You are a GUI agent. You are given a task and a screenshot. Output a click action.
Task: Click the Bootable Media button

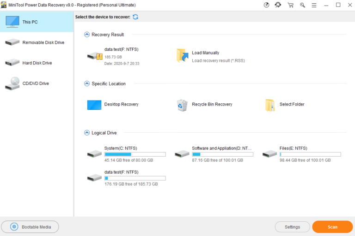[x=30, y=227]
